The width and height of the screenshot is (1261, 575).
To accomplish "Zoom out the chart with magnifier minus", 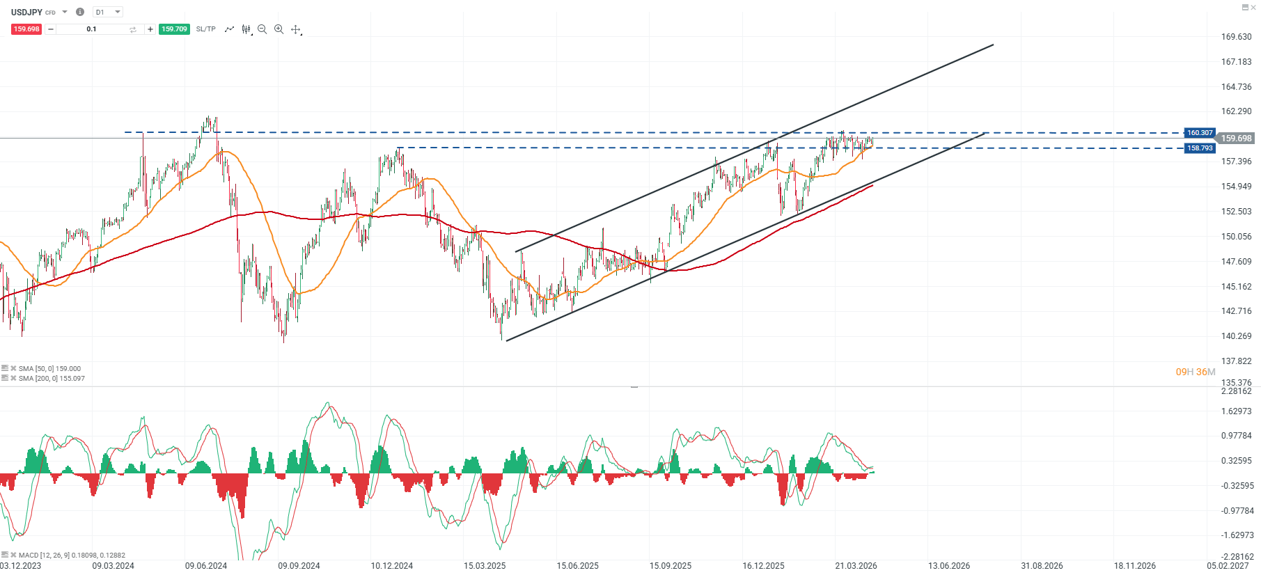I will tap(263, 29).
